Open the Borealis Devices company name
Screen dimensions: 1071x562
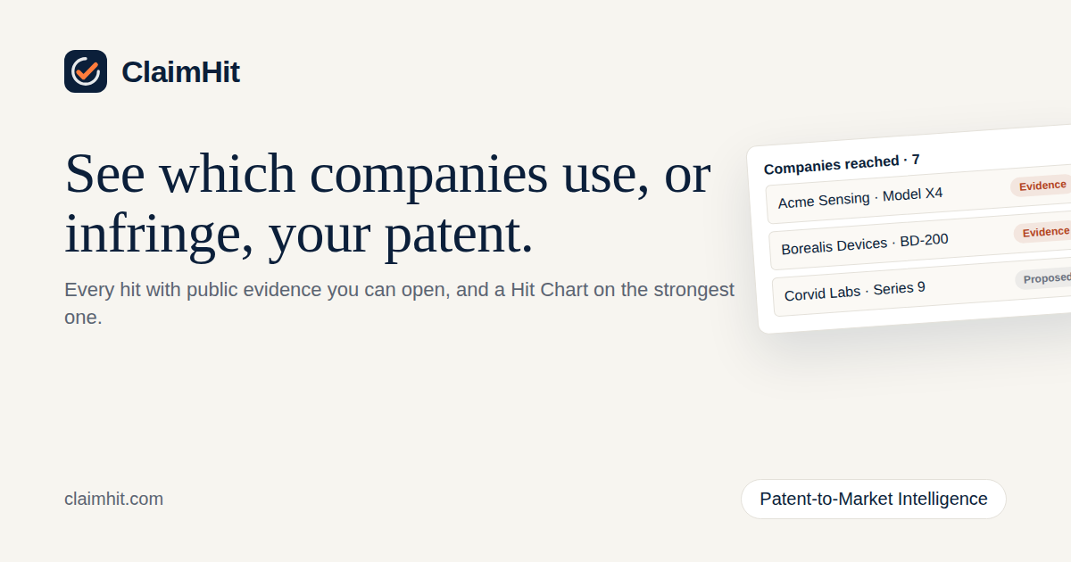[834, 245]
